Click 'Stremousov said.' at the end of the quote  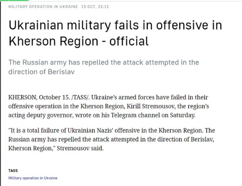point(80,148)
